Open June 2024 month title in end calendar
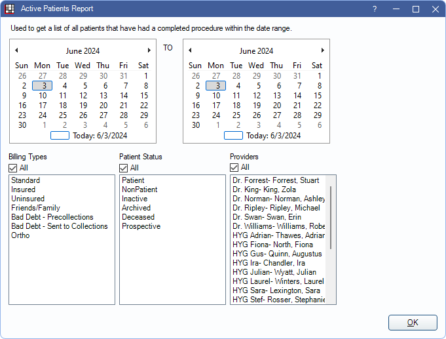446x339 pixels. tap(256, 50)
